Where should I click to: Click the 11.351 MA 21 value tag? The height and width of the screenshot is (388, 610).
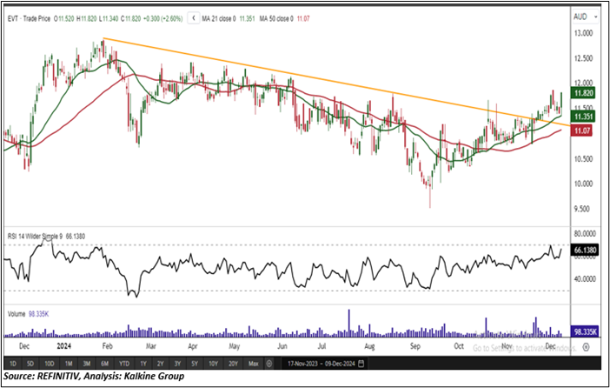point(583,117)
